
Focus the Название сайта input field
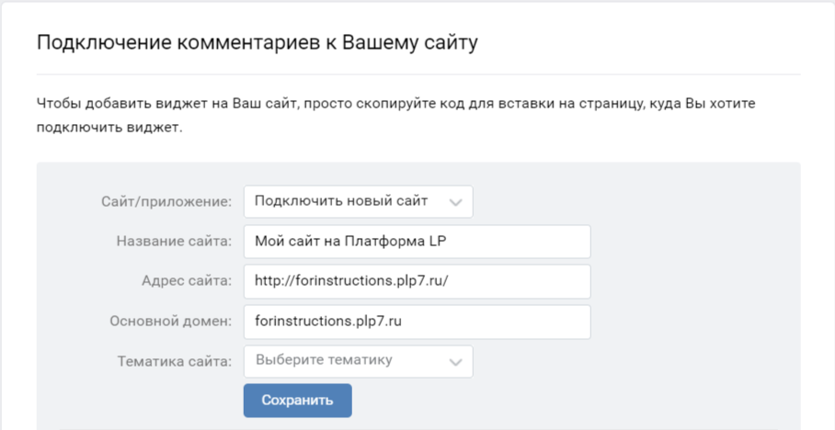pyautogui.click(x=417, y=242)
